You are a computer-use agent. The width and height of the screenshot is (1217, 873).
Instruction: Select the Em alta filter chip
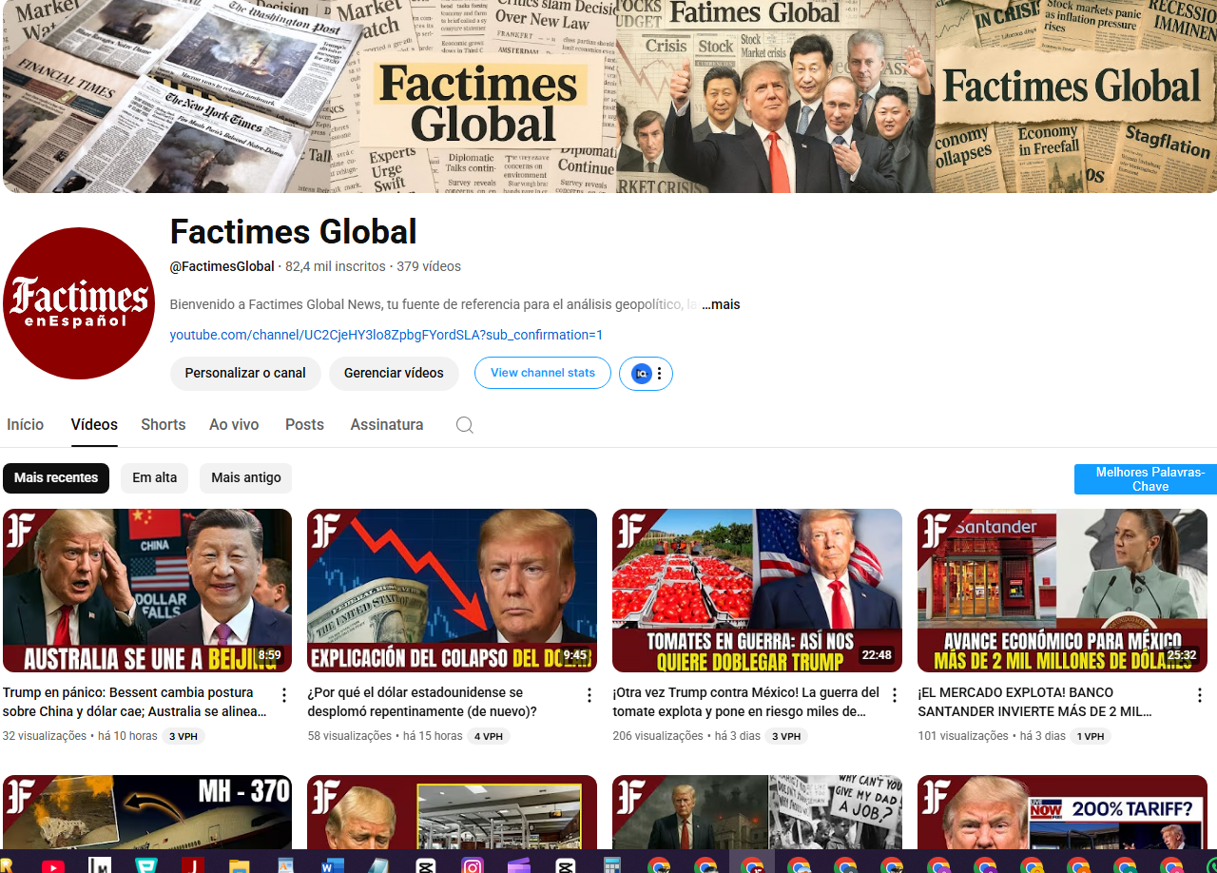154,477
